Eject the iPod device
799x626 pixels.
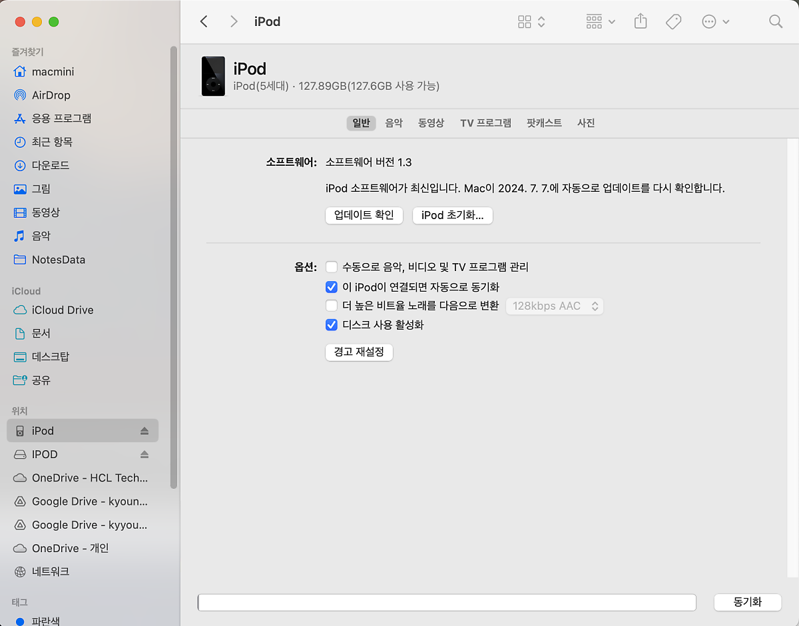click(x=144, y=431)
